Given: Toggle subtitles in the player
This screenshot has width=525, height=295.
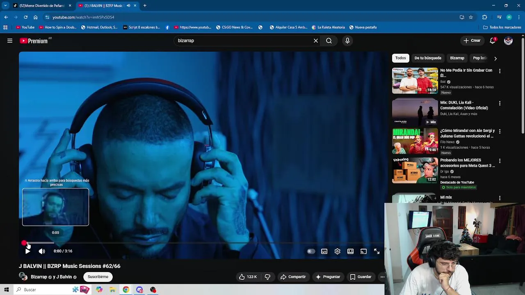Looking at the screenshot, I should (324, 251).
